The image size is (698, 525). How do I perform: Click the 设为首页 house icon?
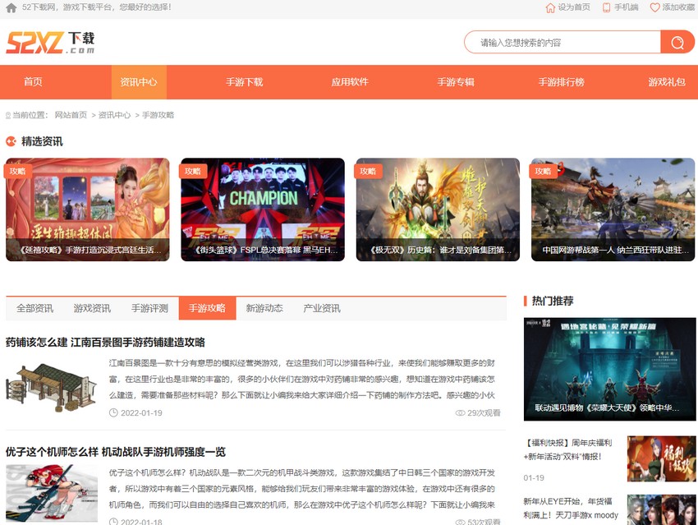[x=550, y=7]
